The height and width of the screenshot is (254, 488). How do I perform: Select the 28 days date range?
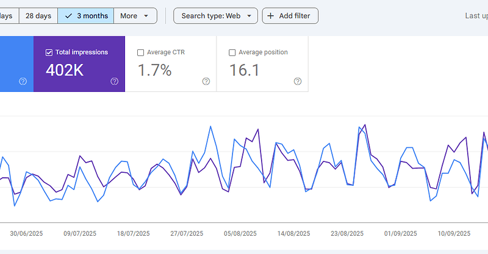(38, 16)
